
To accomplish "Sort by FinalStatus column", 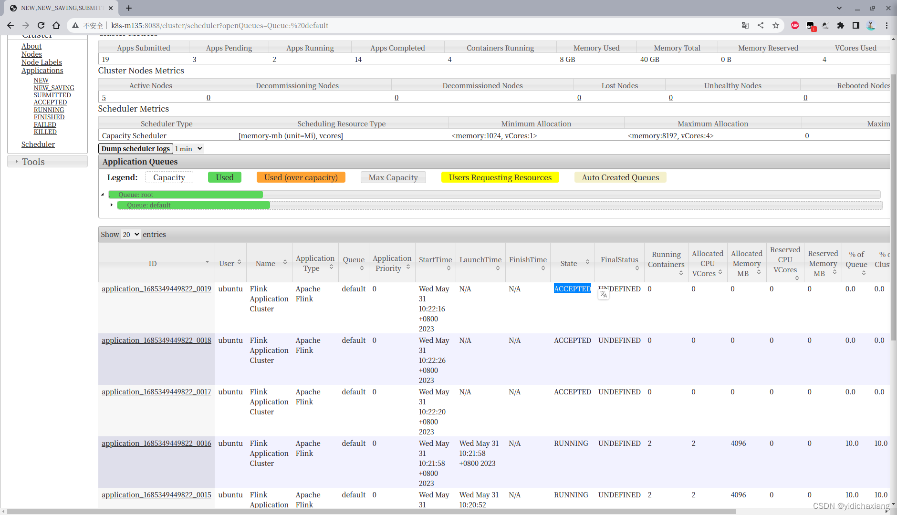I will pyautogui.click(x=619, y=263).
